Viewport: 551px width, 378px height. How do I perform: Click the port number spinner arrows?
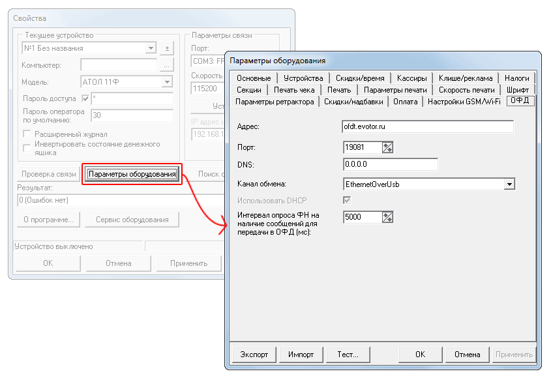tap(388, 147)
